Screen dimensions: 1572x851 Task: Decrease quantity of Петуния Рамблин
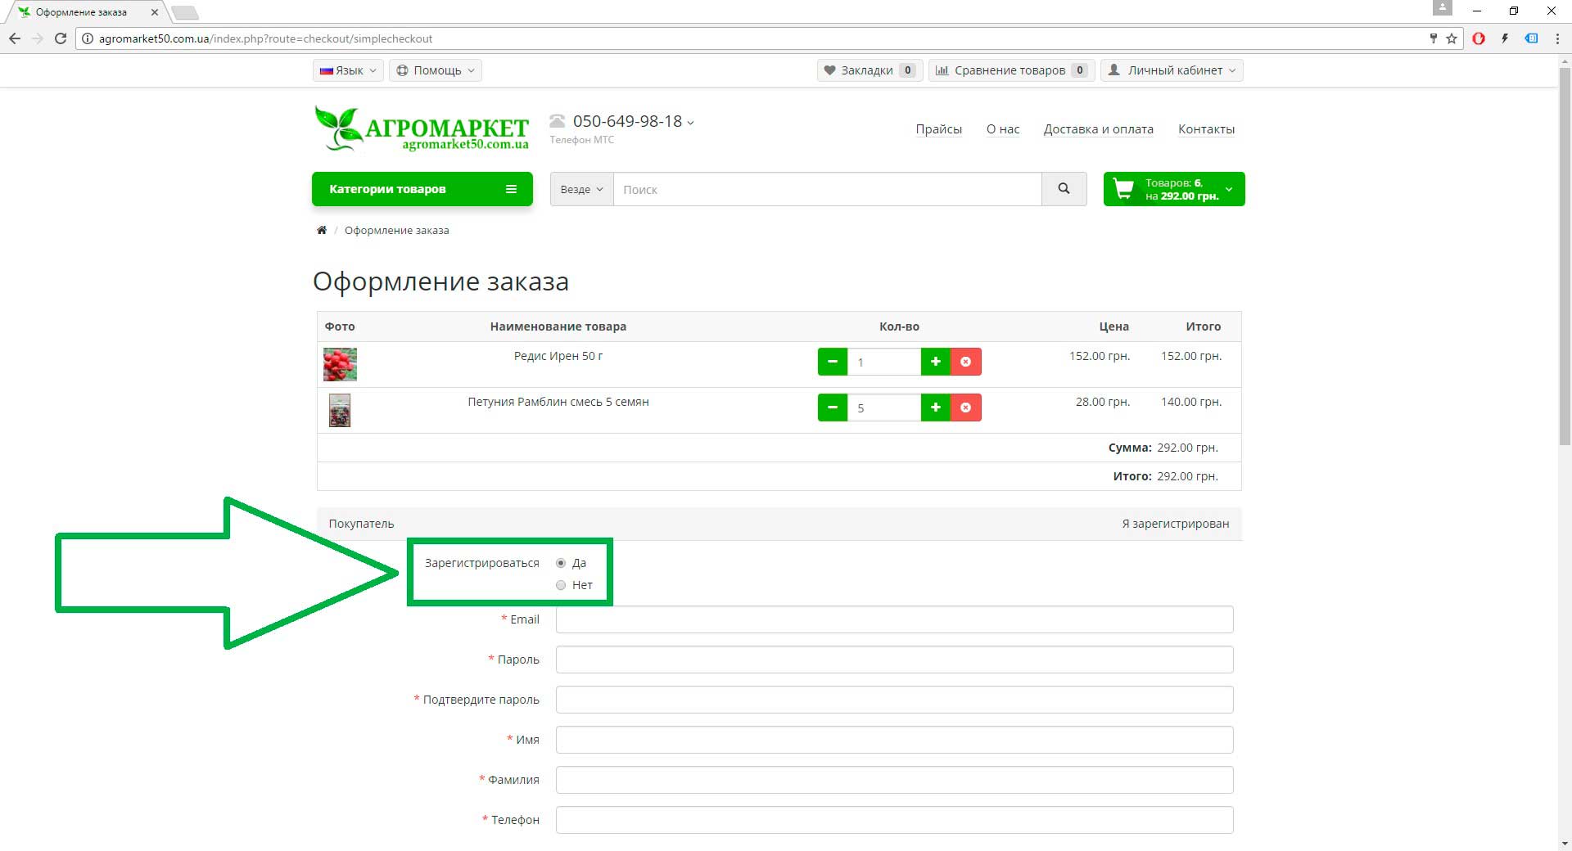click(832, 407)
